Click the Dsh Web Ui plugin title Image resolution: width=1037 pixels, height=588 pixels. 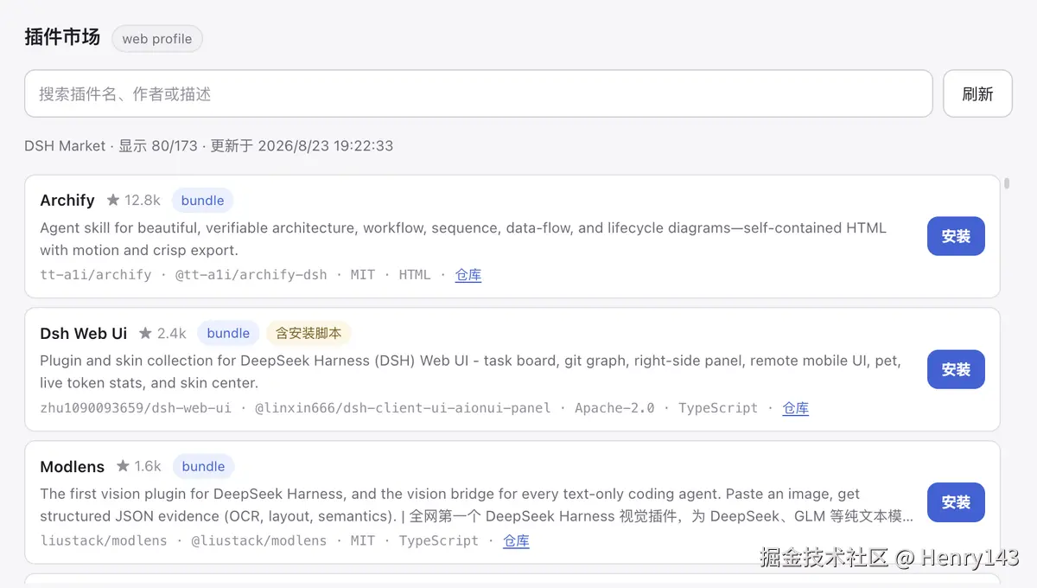pos(83,333)
